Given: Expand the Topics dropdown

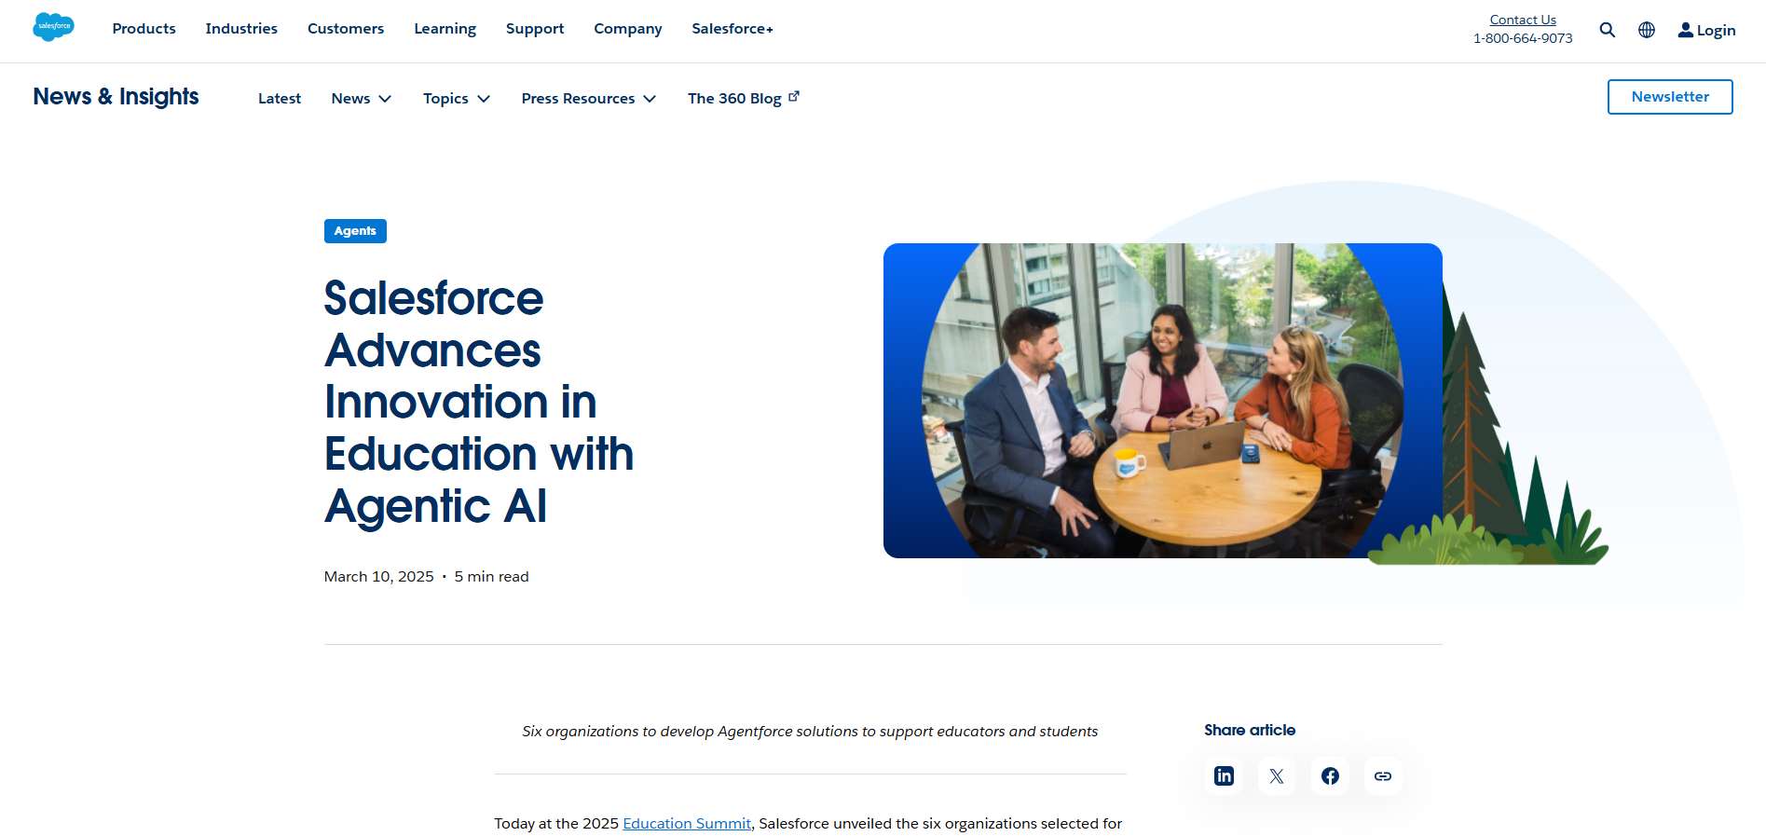Looking at the screenshot, I should click(x=456, y=99).
